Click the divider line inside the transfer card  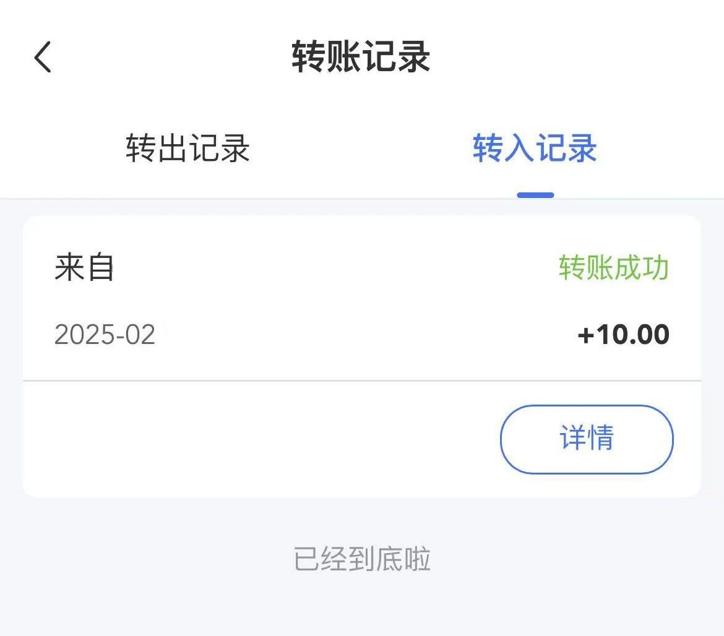[362, 381]
